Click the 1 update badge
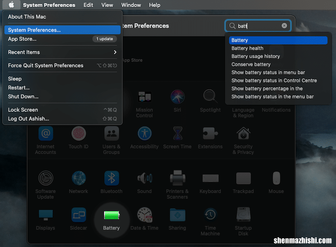336x247 pixels. pos(105,39)
